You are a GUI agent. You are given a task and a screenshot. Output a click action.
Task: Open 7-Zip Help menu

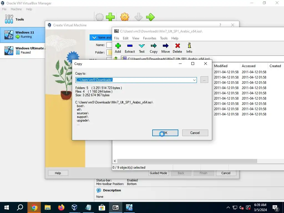coord(175,38)
